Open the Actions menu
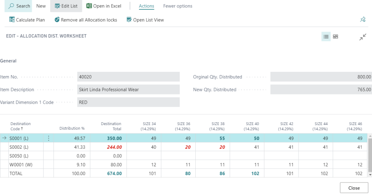The width and height of the screenshot is (372, 196). [x=146, y=6]
